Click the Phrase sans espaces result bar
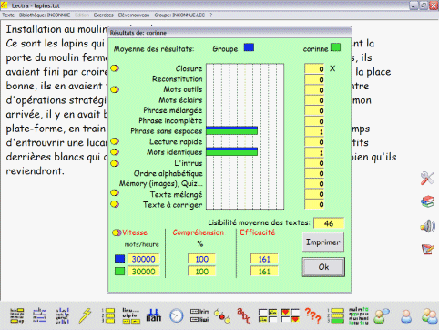439x330 pixels. click(231, 130)
